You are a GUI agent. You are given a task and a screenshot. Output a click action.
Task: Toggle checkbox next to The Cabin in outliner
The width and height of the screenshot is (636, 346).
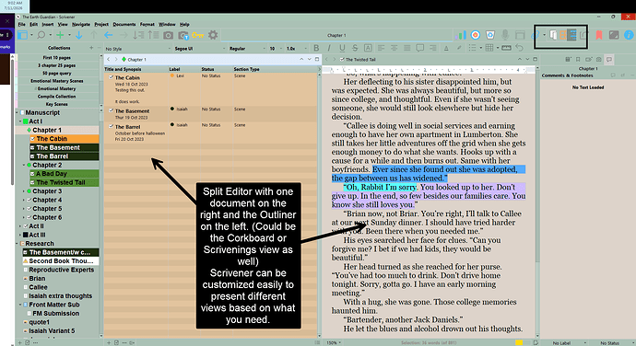click(x=111, y=77)
